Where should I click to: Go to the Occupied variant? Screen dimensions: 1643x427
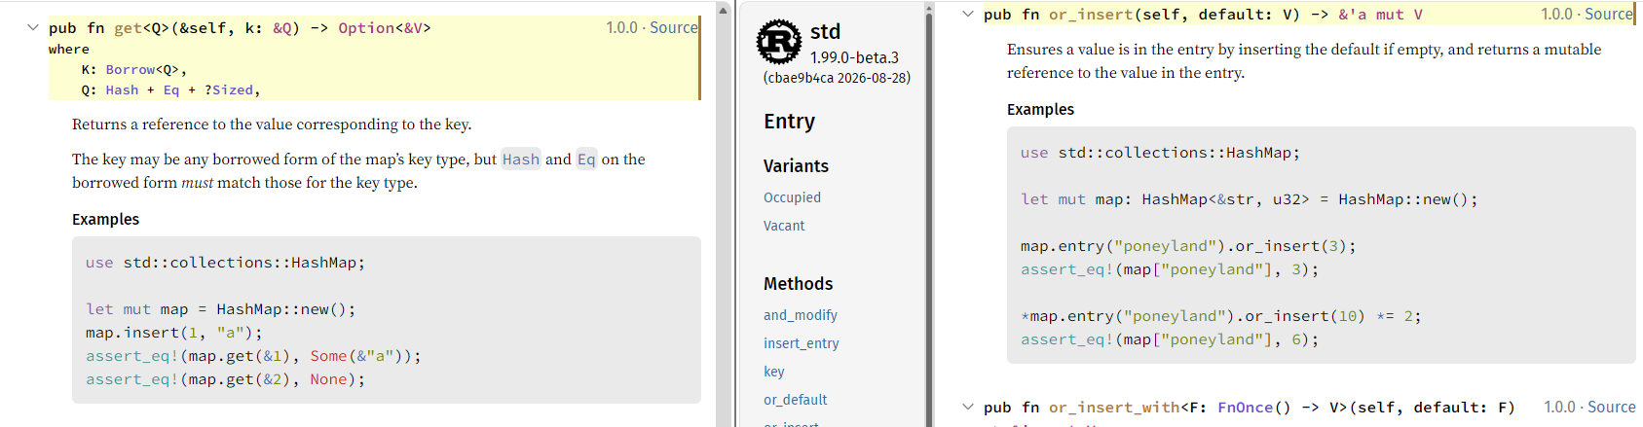click(x=792, y=197)
